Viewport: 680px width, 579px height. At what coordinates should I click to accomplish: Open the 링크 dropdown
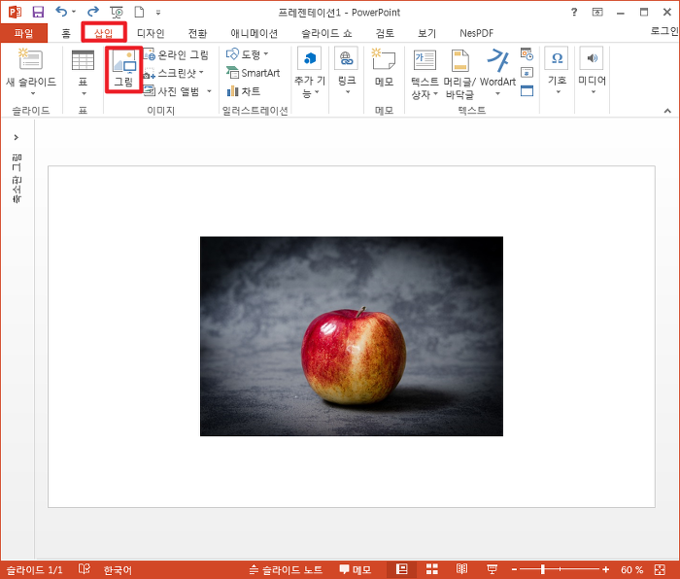(x=347, y=72)
